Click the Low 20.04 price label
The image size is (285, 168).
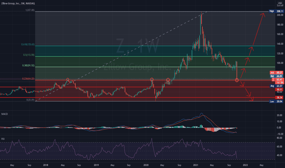point(276,101)
